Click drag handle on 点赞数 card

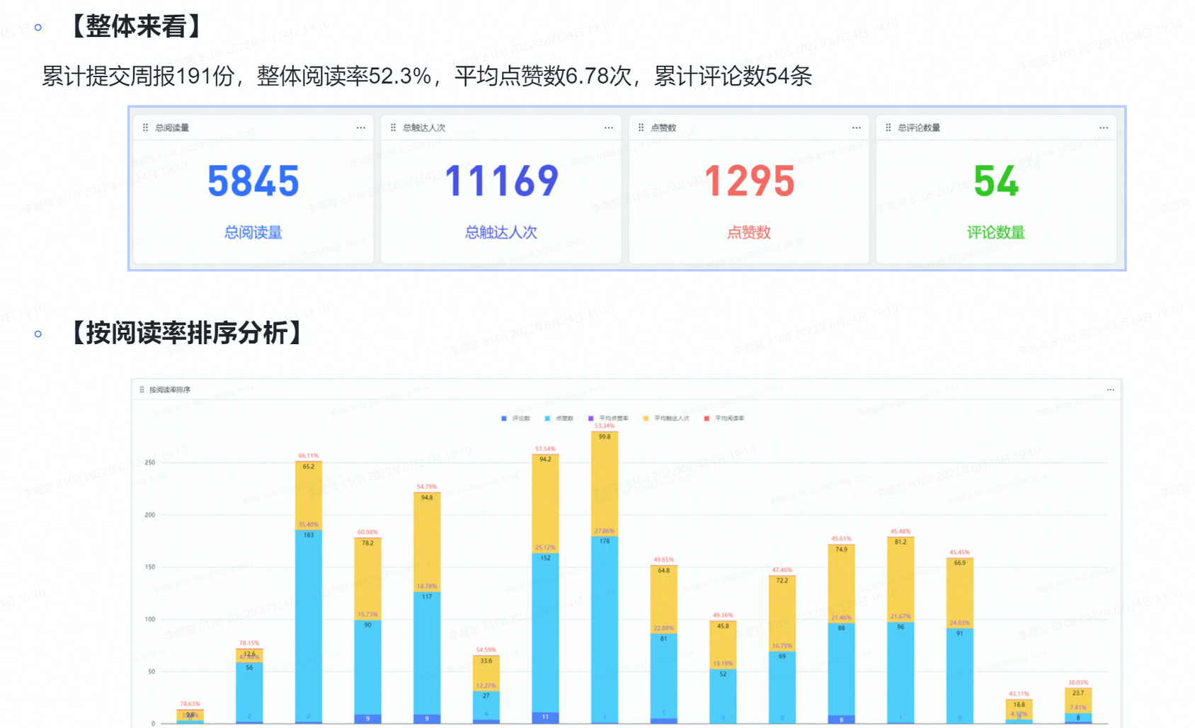click(x=641, y=127)
